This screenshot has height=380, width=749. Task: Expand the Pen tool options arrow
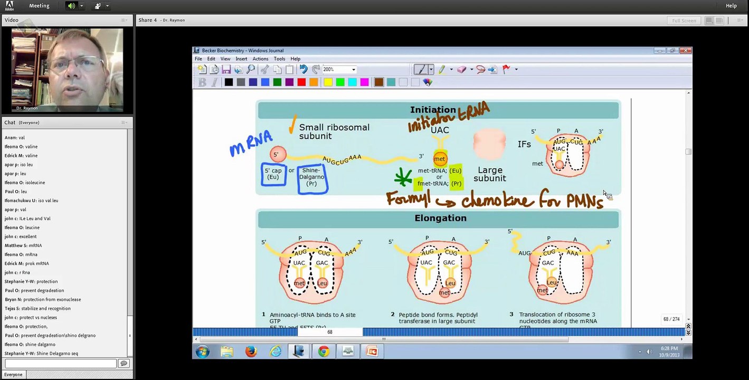(431, 69)
